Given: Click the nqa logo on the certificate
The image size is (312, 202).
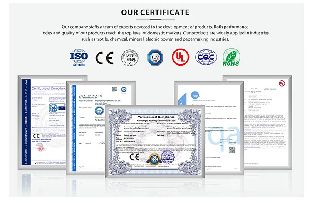Looking at the screenshot, I should (x=195, y=96).
